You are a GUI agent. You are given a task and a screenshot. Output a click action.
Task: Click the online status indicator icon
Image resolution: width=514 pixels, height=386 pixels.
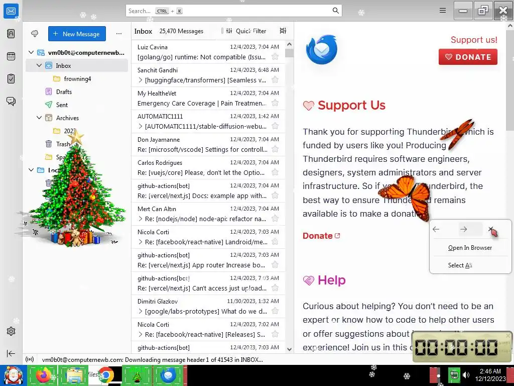pyautogui.click(x=30, y=359)
